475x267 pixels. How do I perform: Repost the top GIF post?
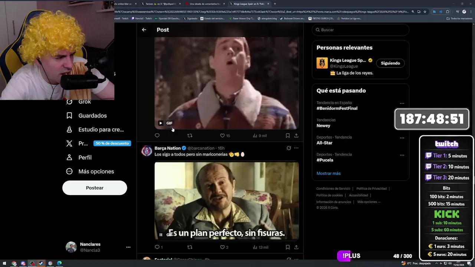point(190,136)
